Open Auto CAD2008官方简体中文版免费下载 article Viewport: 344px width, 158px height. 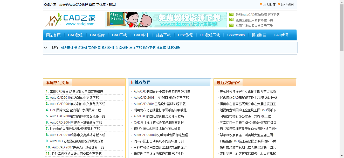[78, 116]
